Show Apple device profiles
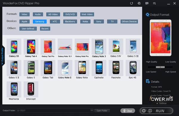Screen dimensions: 179x116 (x=24, y=21)
